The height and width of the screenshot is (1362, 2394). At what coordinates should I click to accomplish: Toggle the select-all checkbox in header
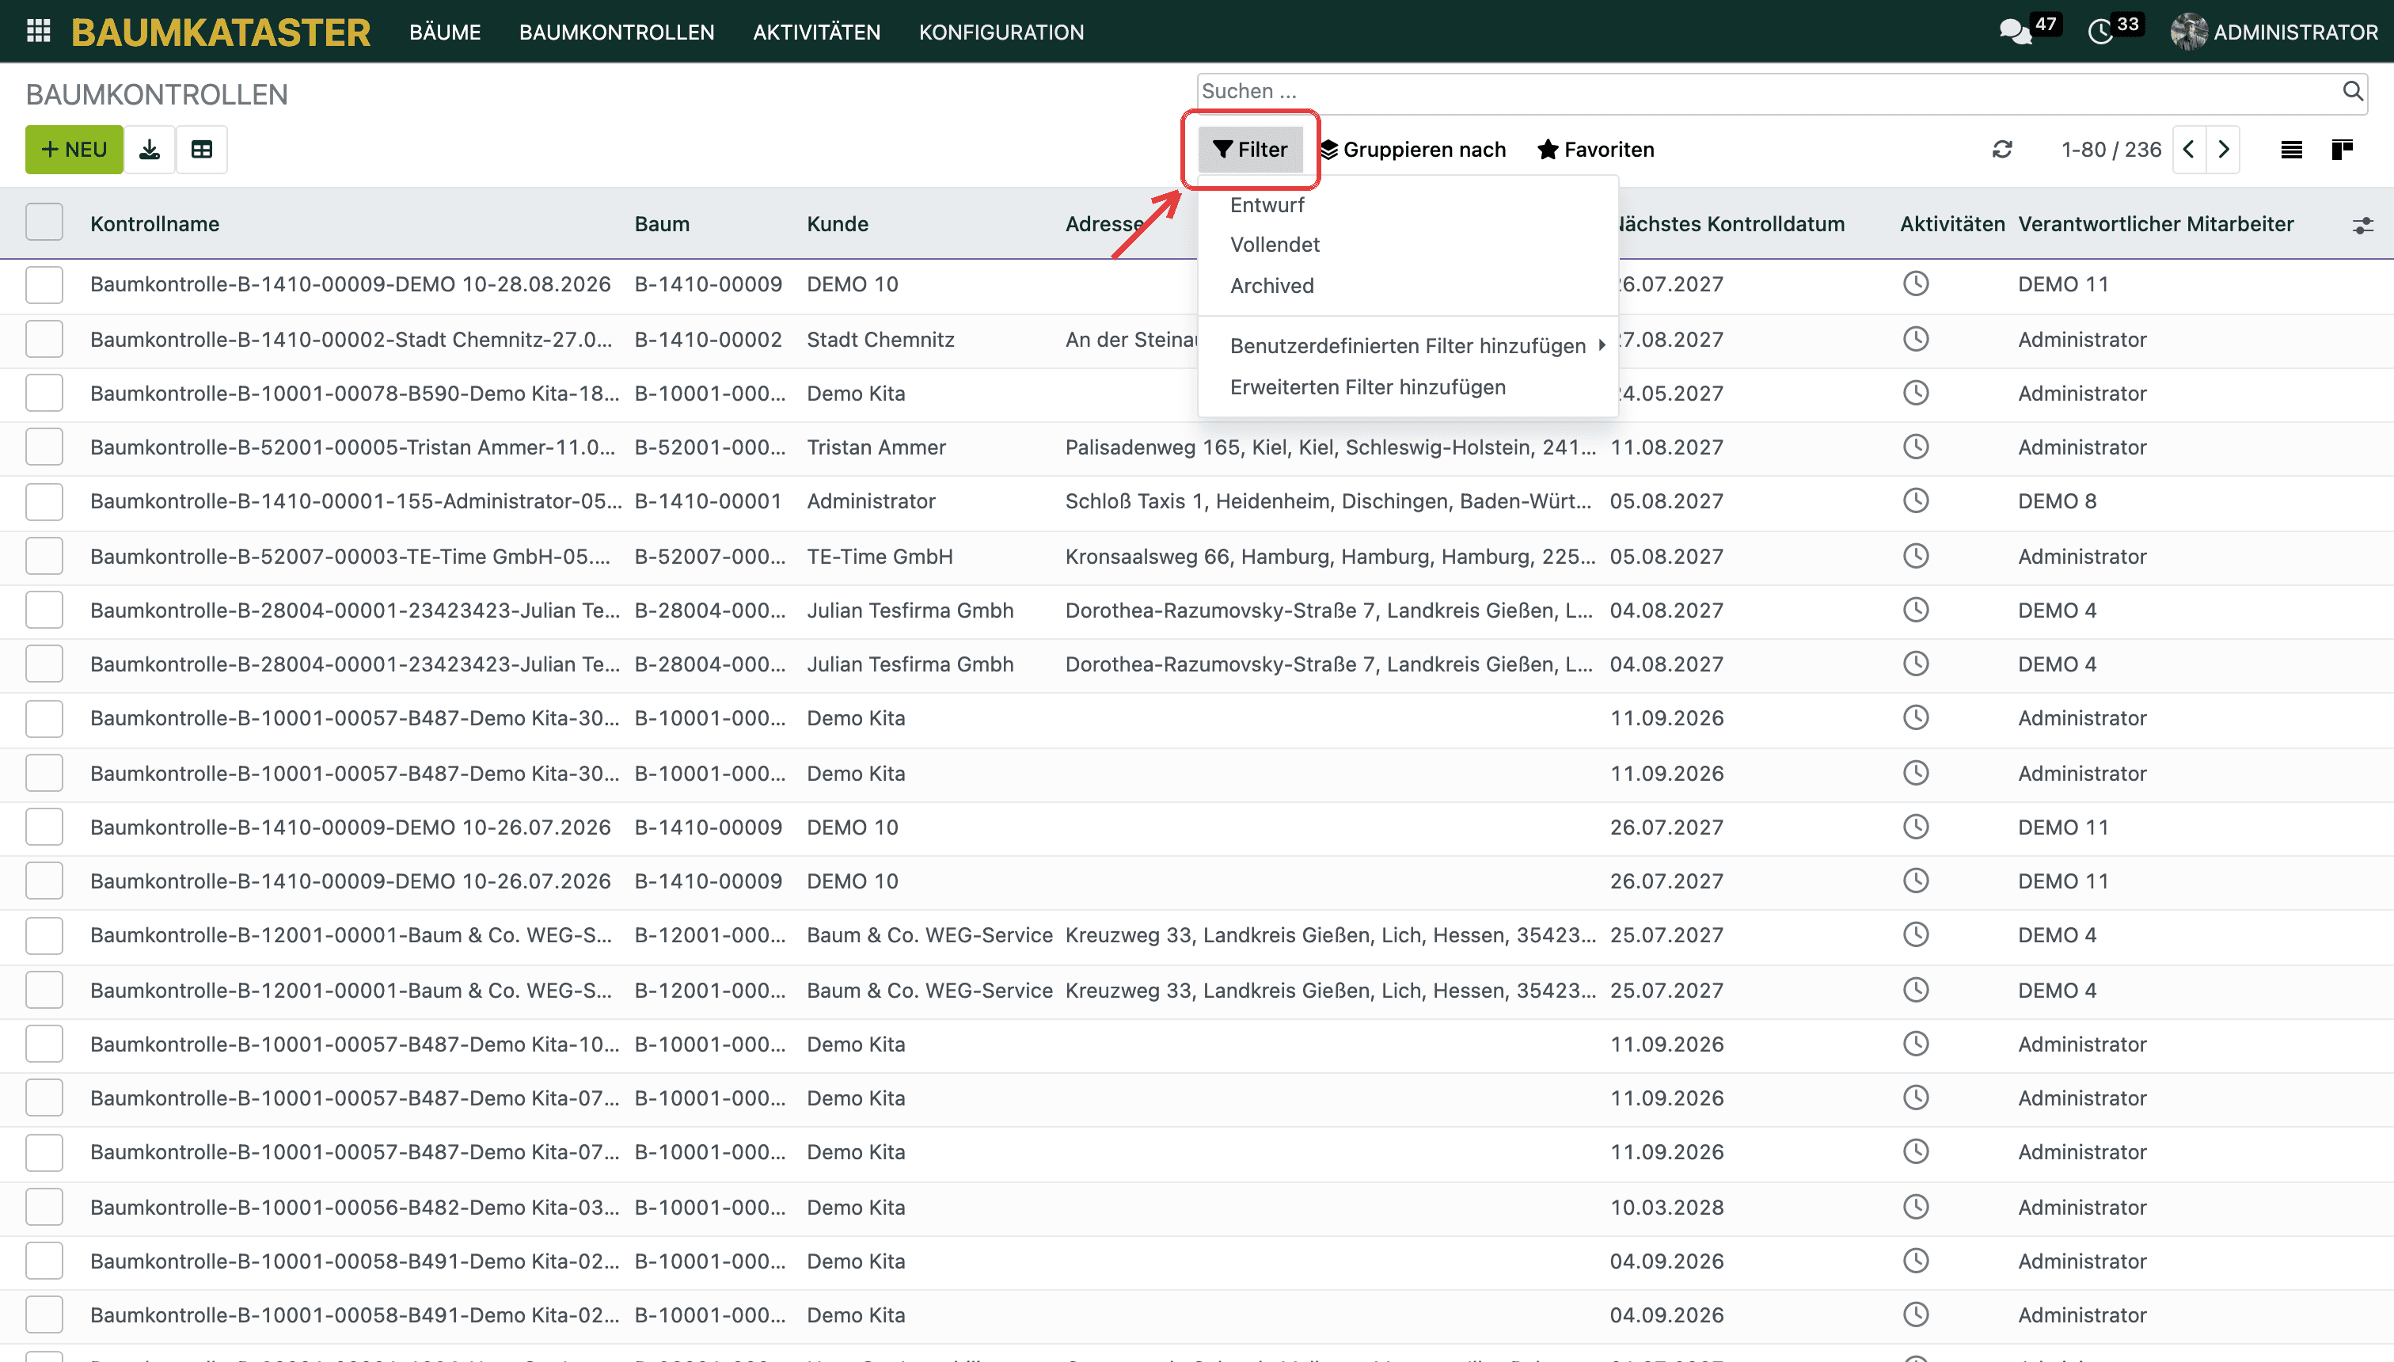coord(44,223)
